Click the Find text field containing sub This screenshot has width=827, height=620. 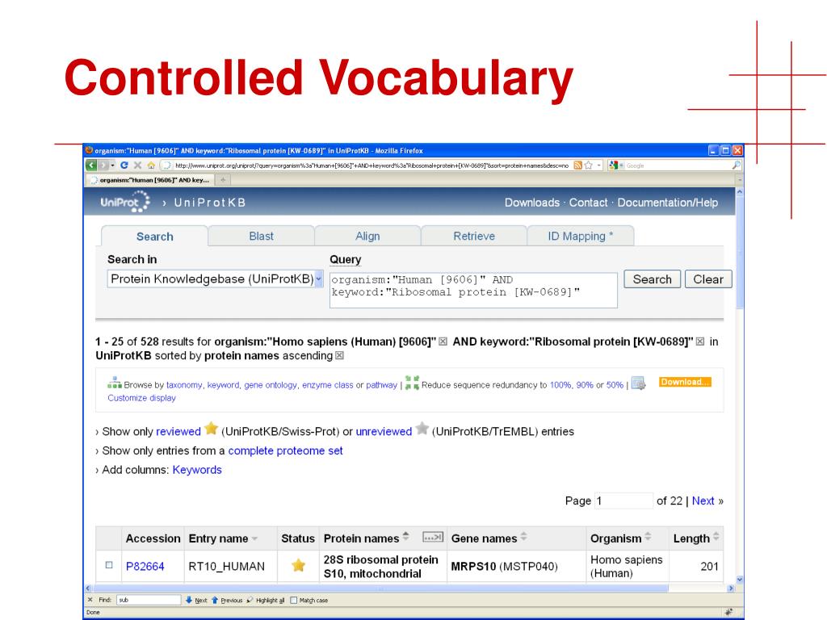click(x=149, y=600)
